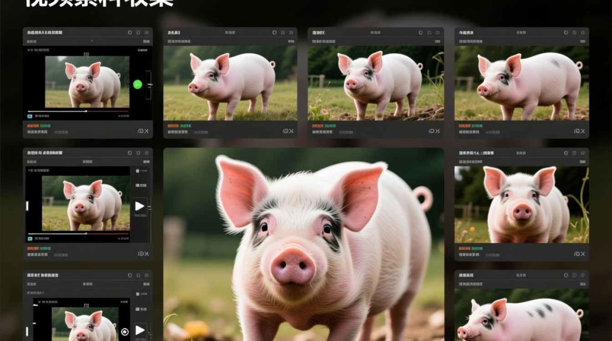This screenshot has width=612, height=341.
Task: Click the blue icon below the first video's progress bar
Action: [30, 116]
